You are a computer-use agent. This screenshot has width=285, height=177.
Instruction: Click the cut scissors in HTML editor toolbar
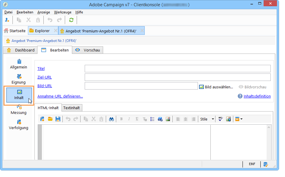[93, 119]
